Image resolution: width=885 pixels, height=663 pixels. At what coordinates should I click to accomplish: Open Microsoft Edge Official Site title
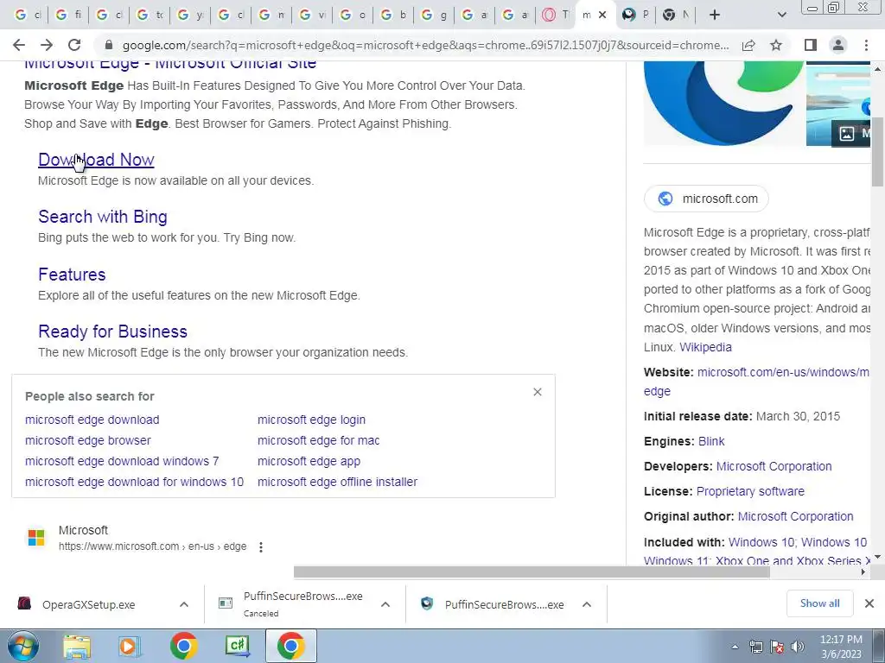pos(170,64)
